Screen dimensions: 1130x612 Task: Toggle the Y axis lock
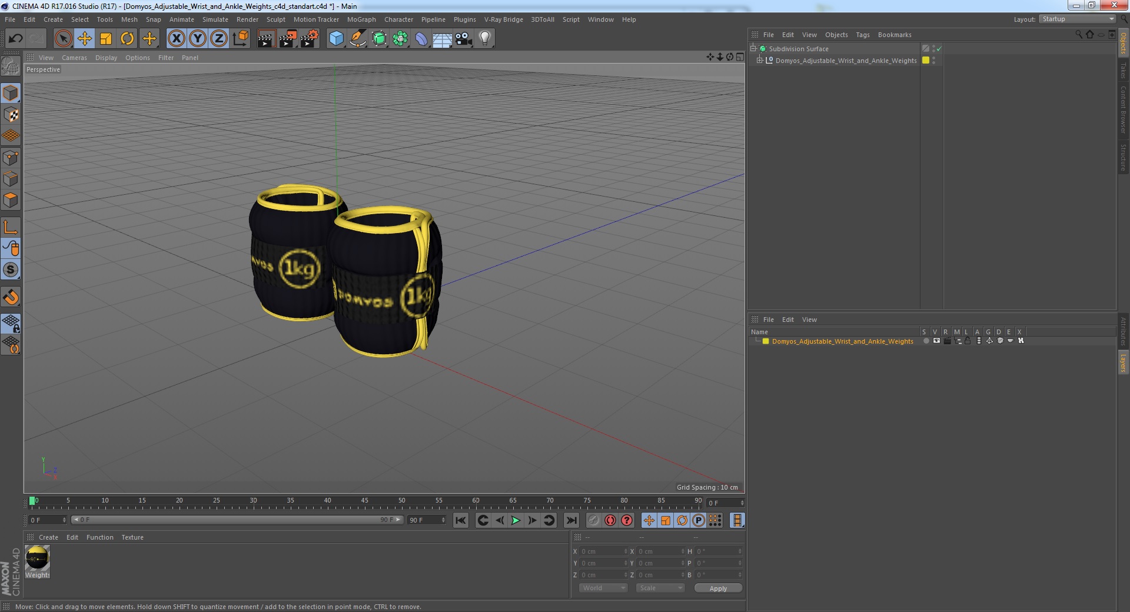coord(197,39)
